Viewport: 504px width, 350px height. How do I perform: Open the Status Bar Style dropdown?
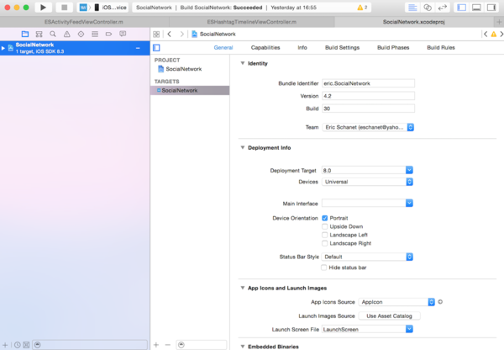(367, 257)
